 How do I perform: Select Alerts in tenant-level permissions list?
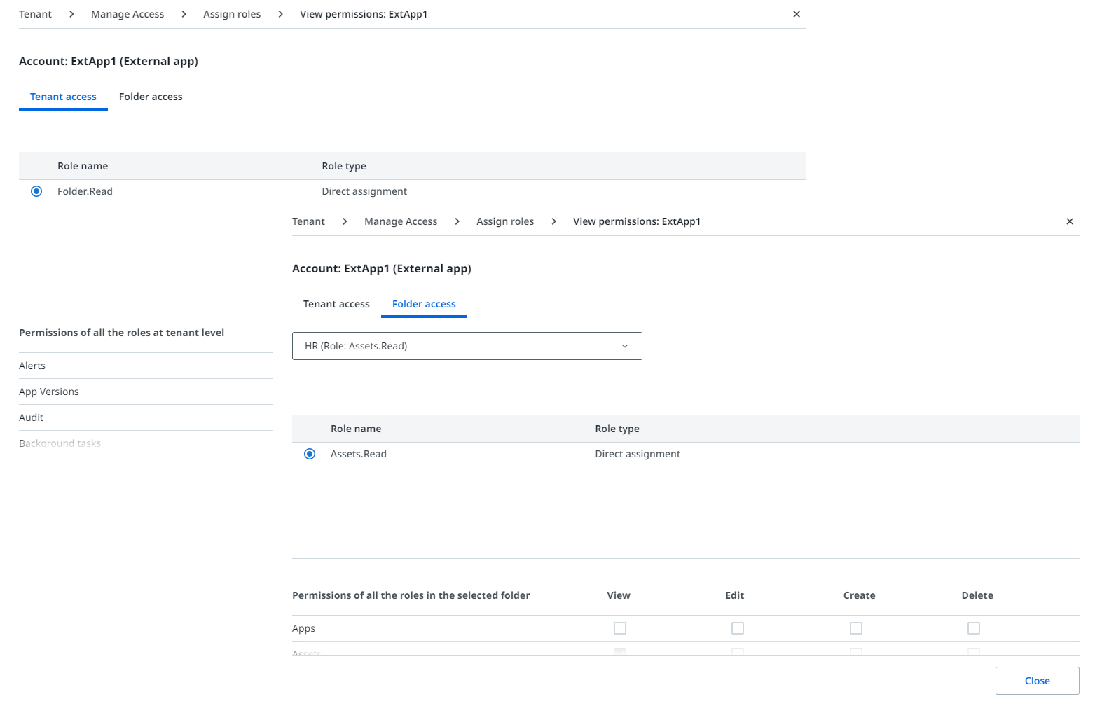[32, 366]
